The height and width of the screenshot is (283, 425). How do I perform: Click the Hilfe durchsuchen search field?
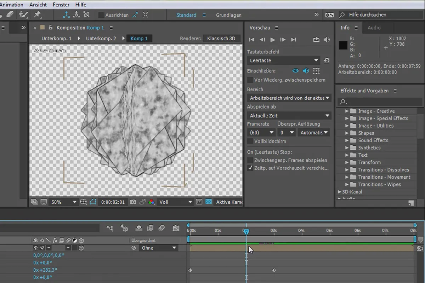tap(381, 15)
